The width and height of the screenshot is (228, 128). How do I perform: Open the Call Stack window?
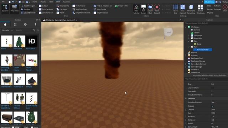coord(62,9)
